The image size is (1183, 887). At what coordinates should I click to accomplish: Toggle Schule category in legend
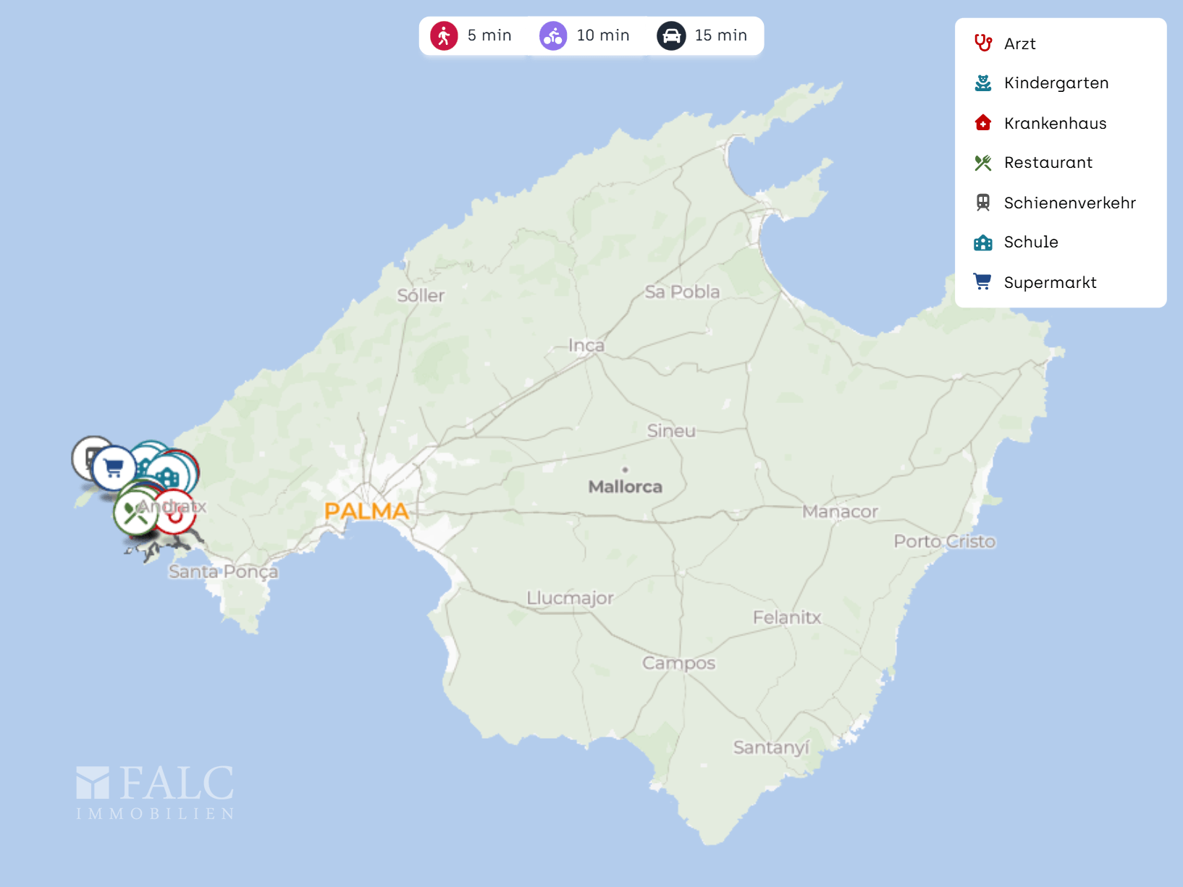pos(1030,242)
